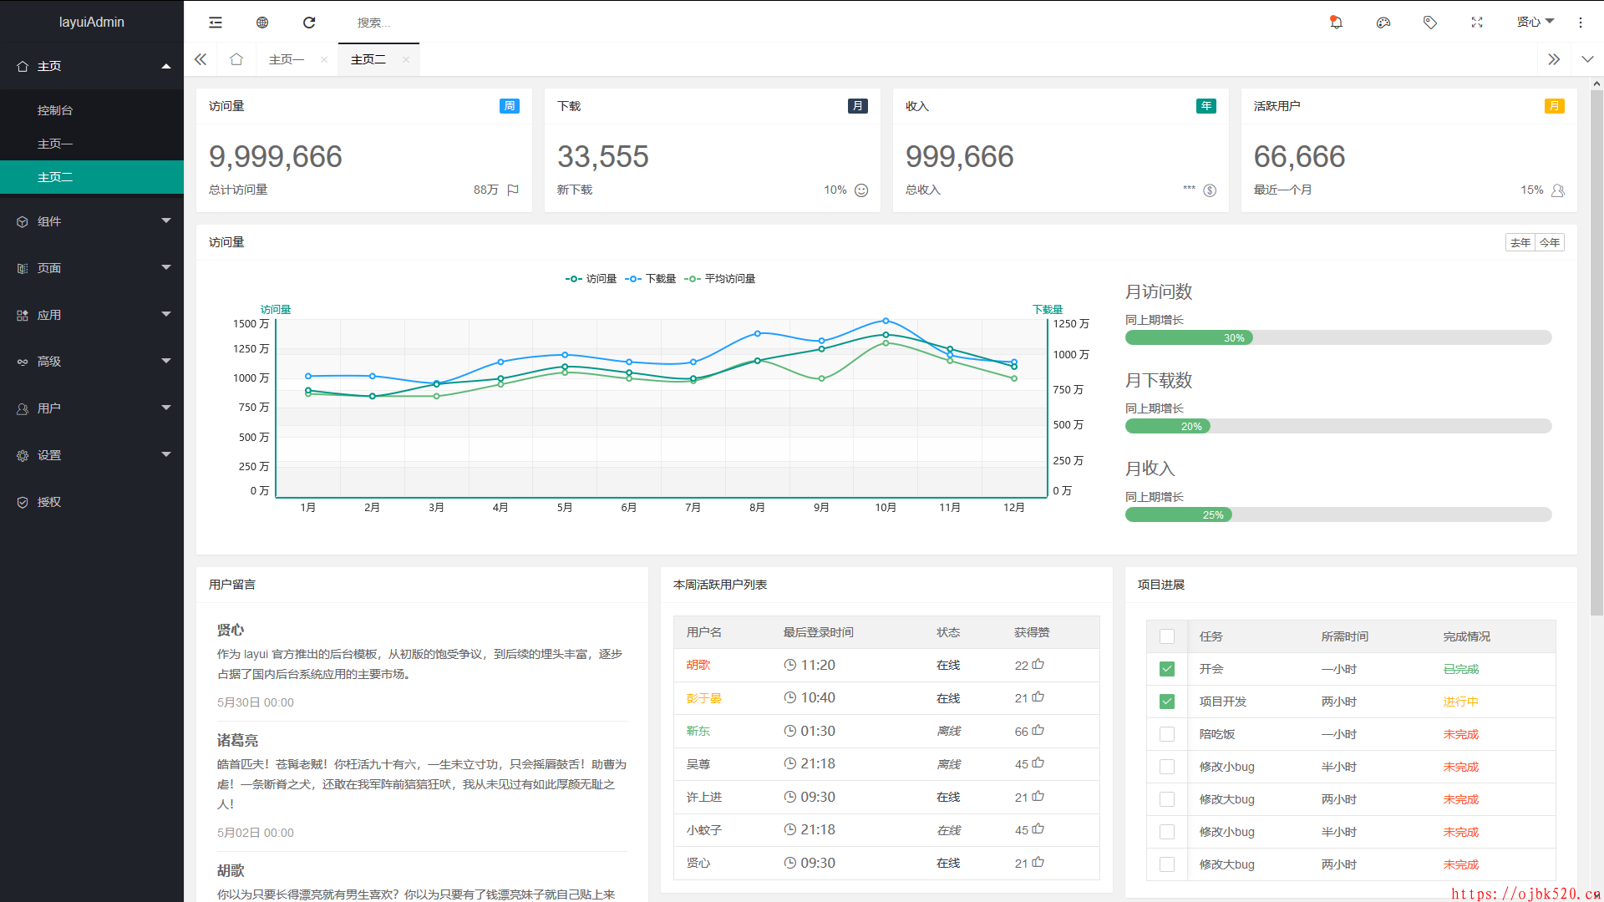Close the 主页二 tab
1604x902 pixels.
tap(406, 59)
